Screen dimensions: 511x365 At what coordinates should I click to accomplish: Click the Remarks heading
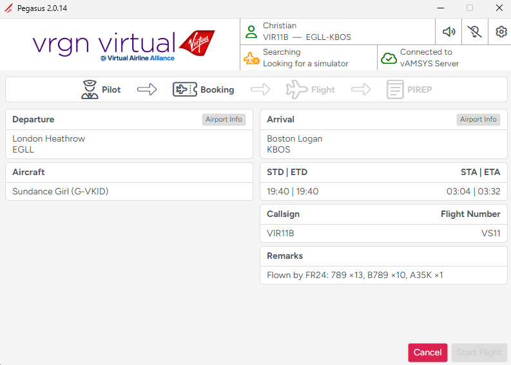point(285,256)
